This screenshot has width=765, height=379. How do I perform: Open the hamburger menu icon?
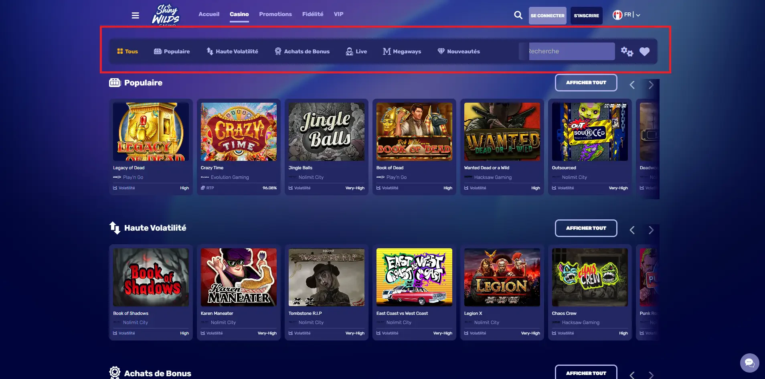[x=135, y=15]
